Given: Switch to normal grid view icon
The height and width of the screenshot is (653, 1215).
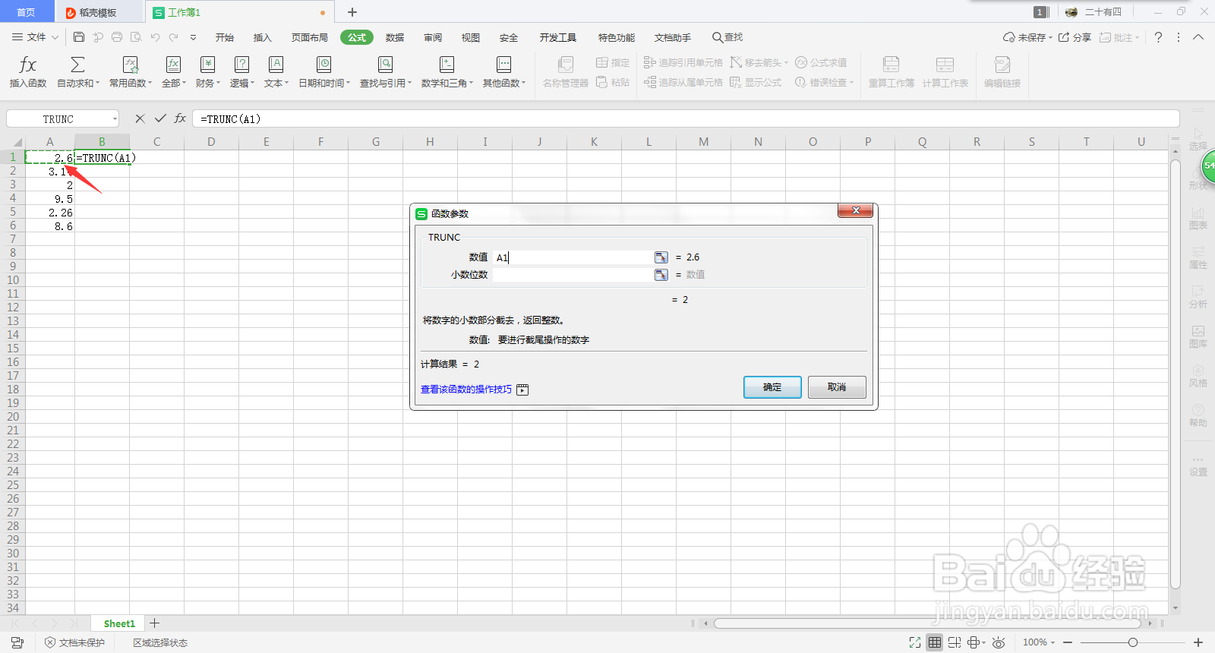Looking at the screenshot, I should (935, 642).
